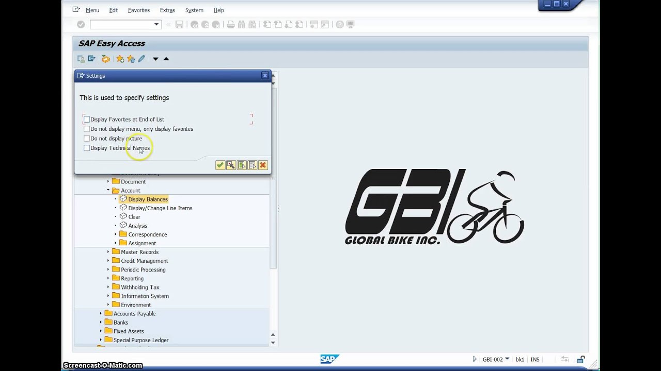Click the Help question mark icon
The image size is (661, 371).
pos(339,24)
